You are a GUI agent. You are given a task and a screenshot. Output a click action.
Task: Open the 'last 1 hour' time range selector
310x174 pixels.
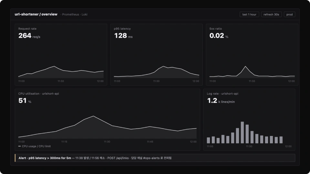[x=249, y=15]
